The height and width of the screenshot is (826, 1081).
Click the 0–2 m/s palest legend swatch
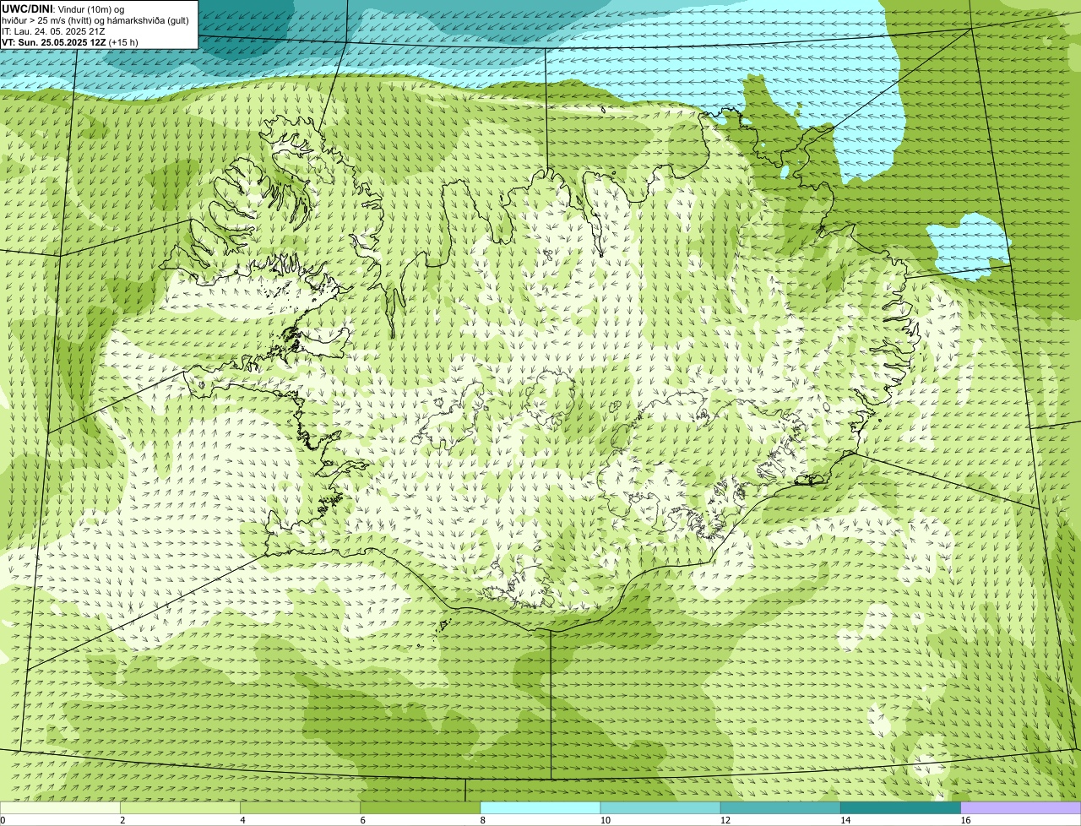[x=60, y=807]
